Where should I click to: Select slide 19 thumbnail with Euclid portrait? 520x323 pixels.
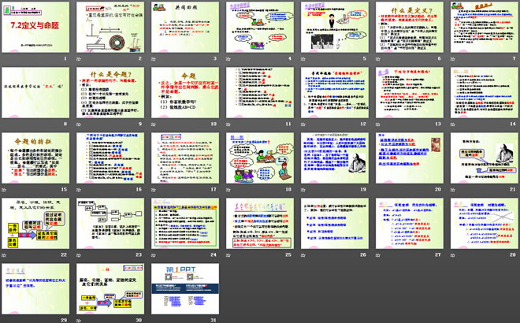pos(335,158)
